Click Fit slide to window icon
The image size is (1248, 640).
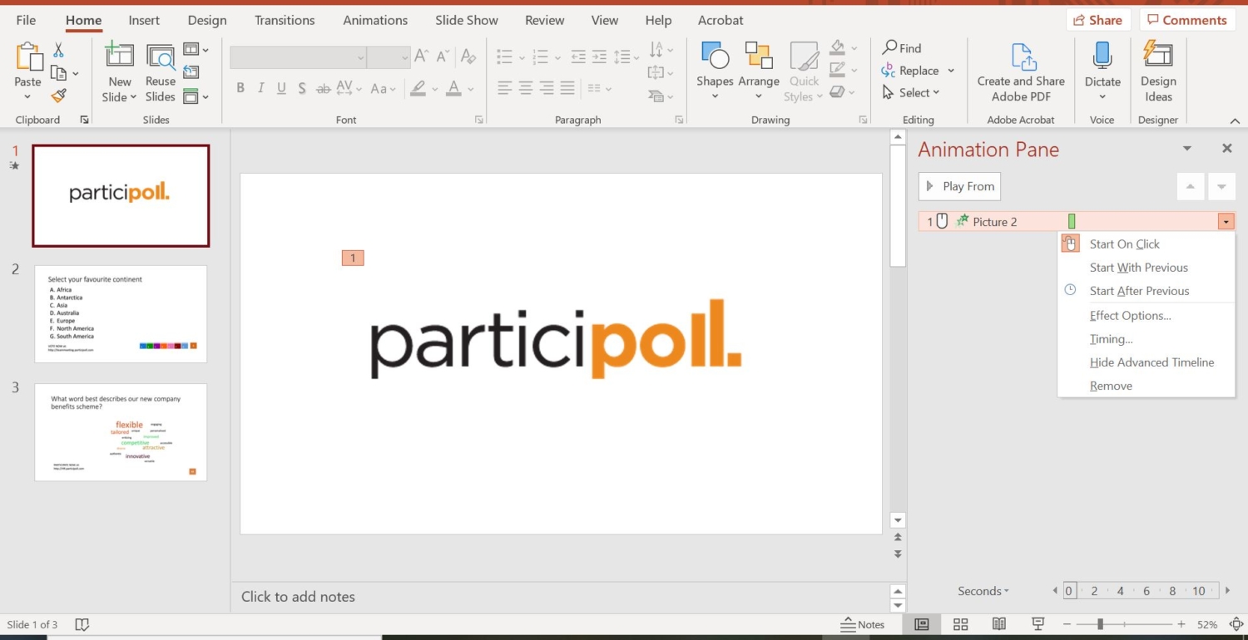point(1236,624)
